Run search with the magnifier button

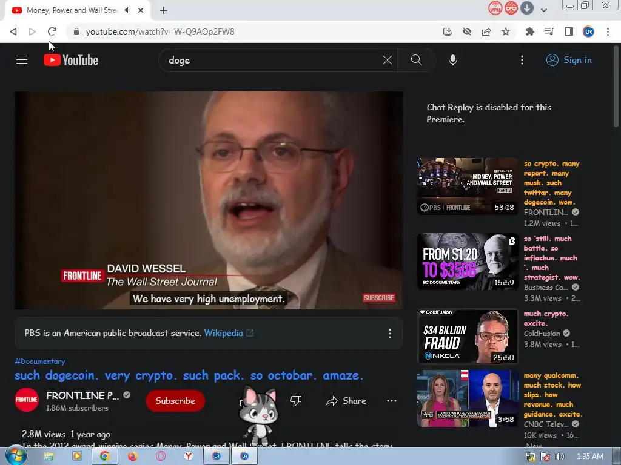click(416, 60)
